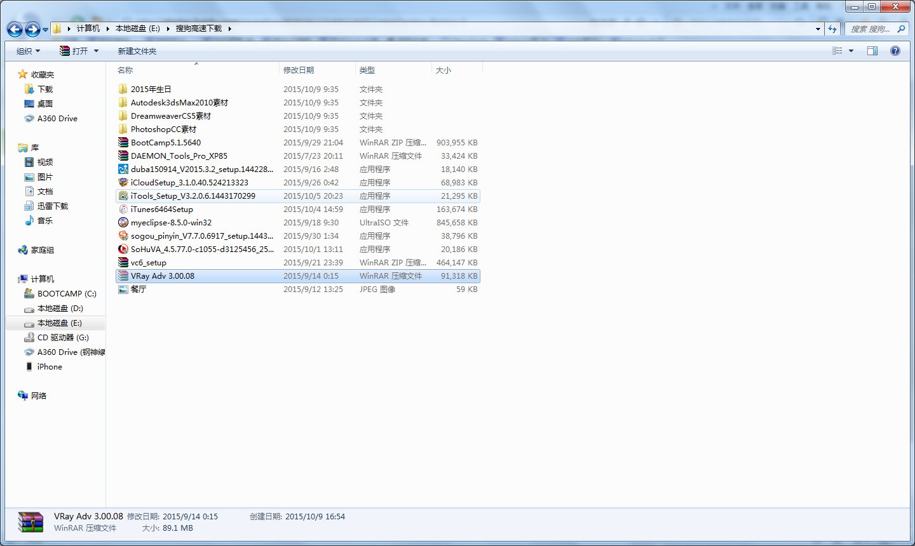
Task: Toggle the preview pane icon
Action: tap(872, 51)
